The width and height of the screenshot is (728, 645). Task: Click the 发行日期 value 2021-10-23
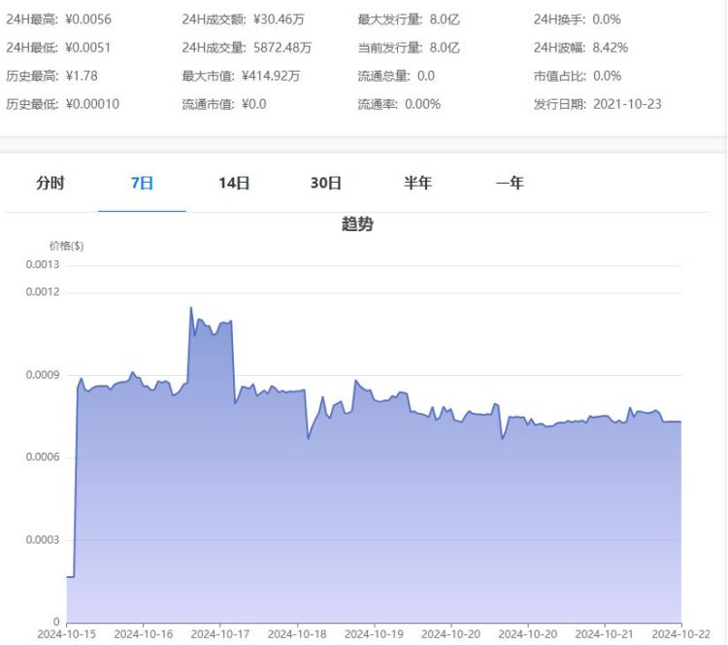pos(626,104)
